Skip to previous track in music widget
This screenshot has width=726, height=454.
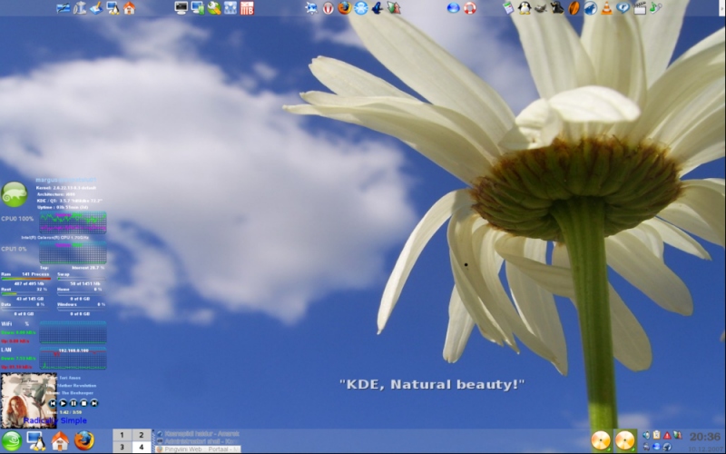53,403
